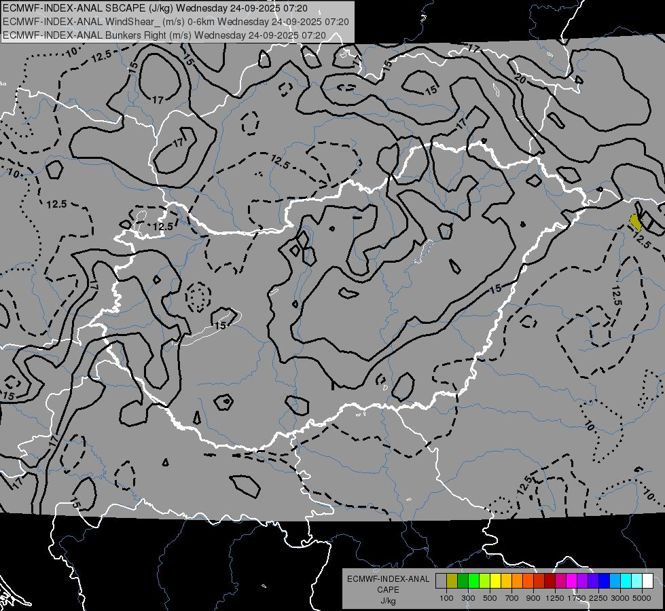Click the J/kg unit label
Screen dimensions: 665x611
click(388, 601)
